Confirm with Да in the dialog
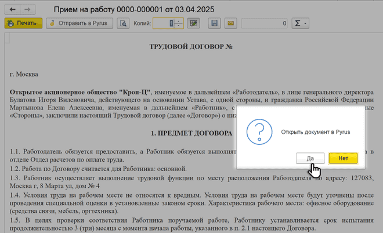The width and height of the screenshot is (383, 233). tap(310, 158)
